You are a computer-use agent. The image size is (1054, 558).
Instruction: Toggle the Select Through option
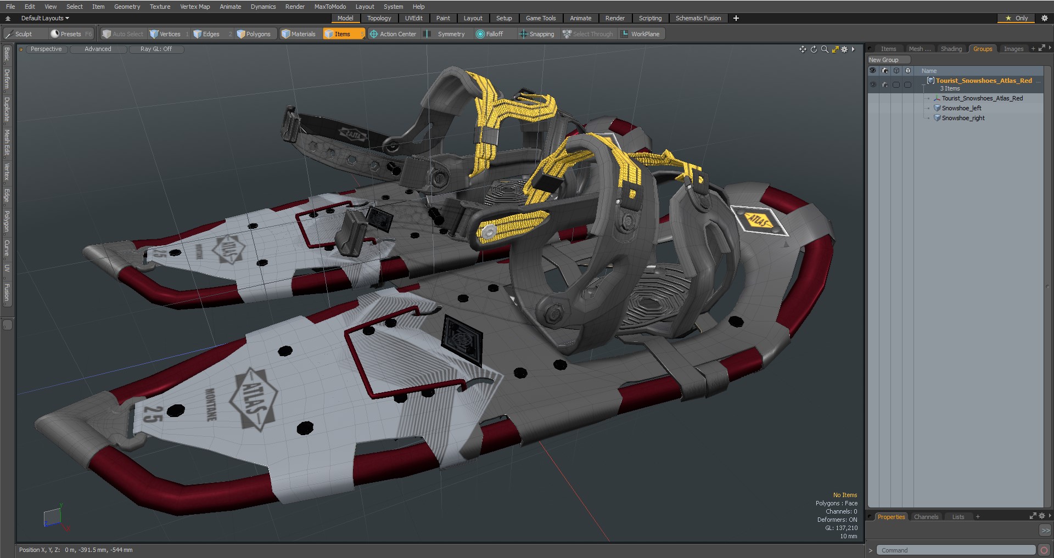pyautogui.click(x=588, y=34)
